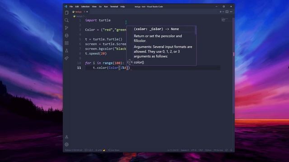Viewport: 289px width, 162px height.
Task: Open the File menu
Action: click(71, 7)
